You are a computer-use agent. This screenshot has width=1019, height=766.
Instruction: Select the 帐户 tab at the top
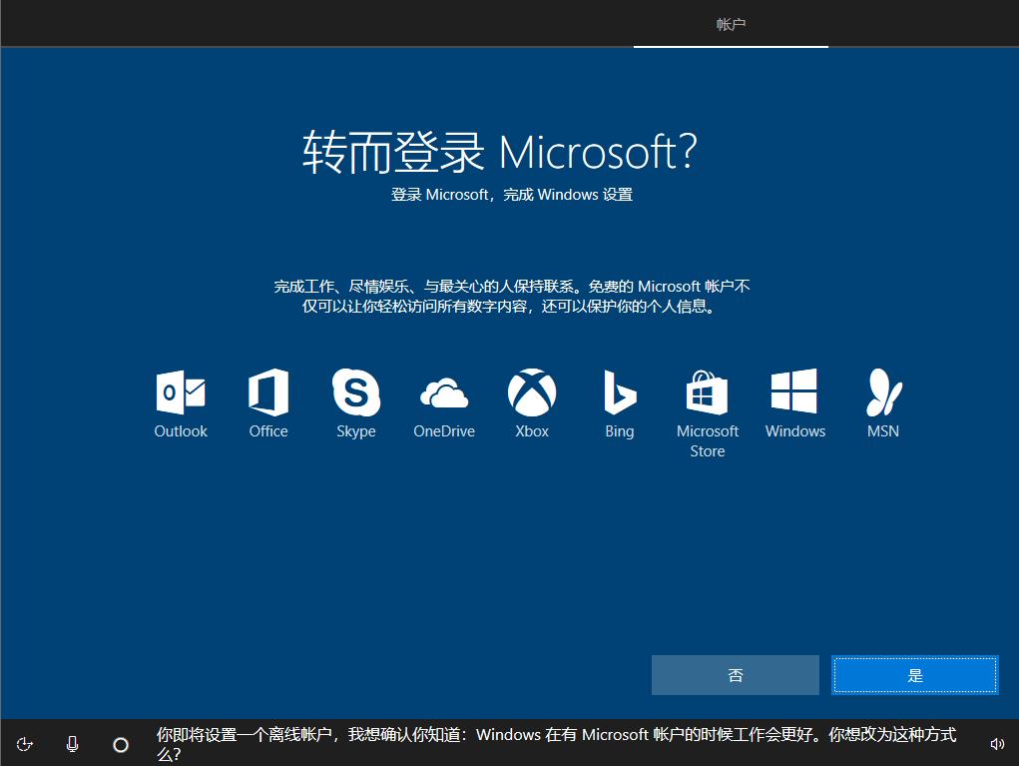coord(731,24)
